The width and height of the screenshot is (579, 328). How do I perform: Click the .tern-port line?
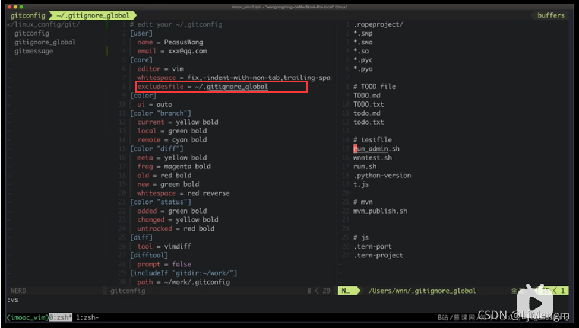pyautogui.click(x=372, y=246)
